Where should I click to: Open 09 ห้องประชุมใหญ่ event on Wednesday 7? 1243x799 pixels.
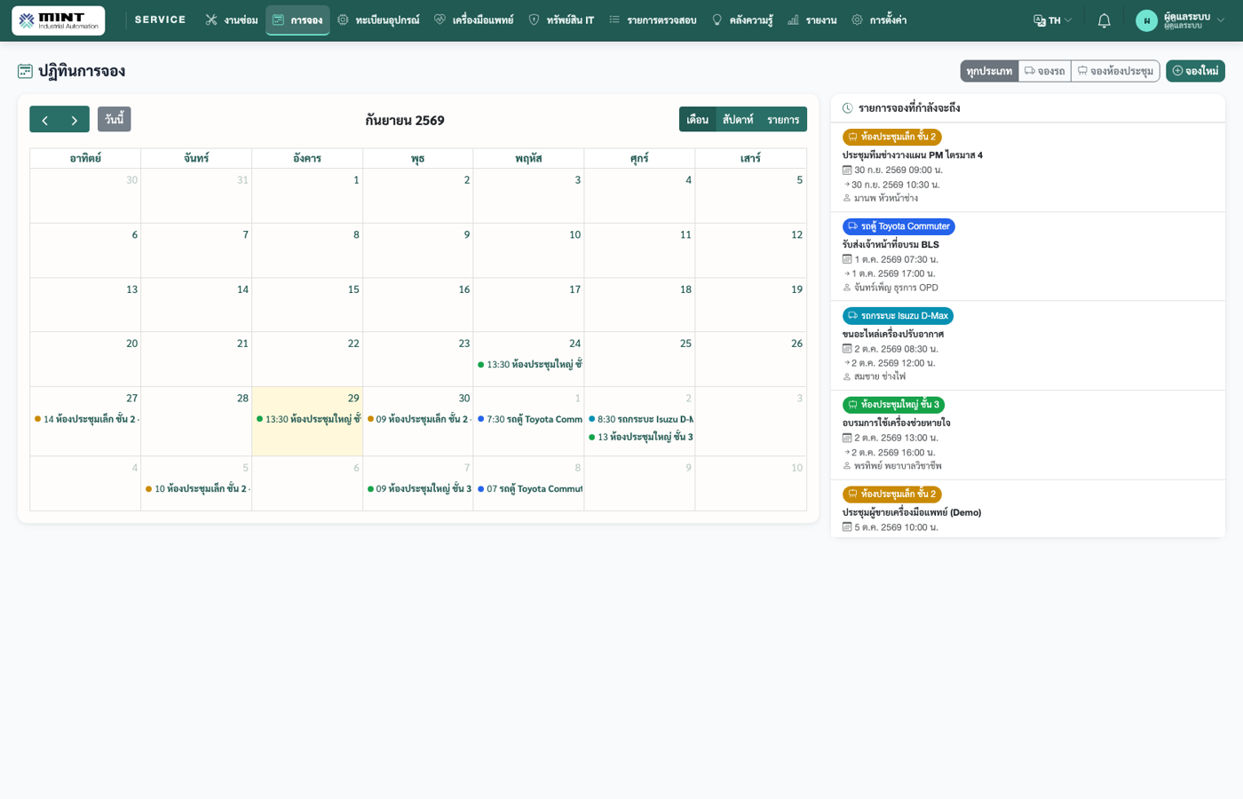(418, 488)
